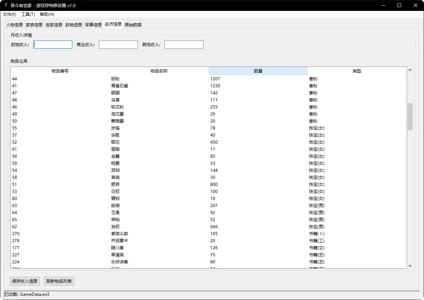Select the 梳篦 item row
Image resolution: width=424 pixels, height=300 pixels.
point(208,163)
